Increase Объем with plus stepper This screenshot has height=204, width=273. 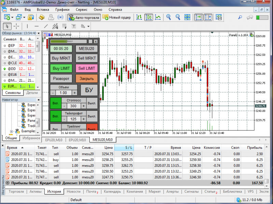coord(74,93)
